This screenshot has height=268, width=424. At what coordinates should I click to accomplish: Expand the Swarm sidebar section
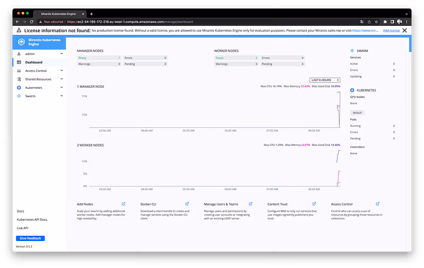61,96
